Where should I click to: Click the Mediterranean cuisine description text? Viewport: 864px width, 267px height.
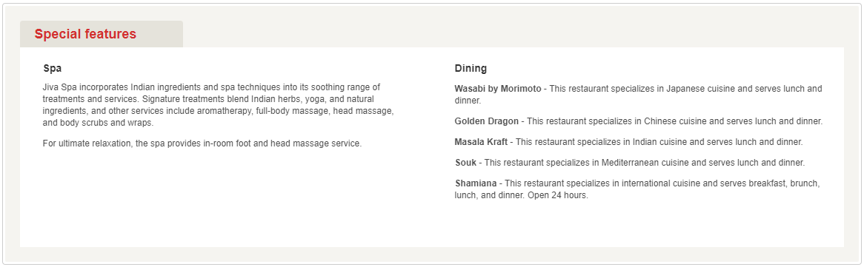[645, 163]
